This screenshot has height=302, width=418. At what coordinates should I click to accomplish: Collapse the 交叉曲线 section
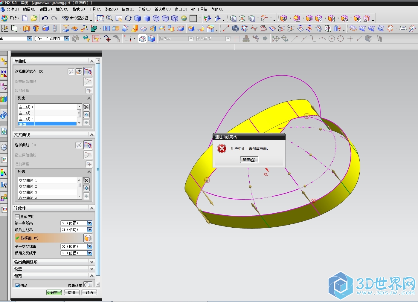click(x=92, y=135)
